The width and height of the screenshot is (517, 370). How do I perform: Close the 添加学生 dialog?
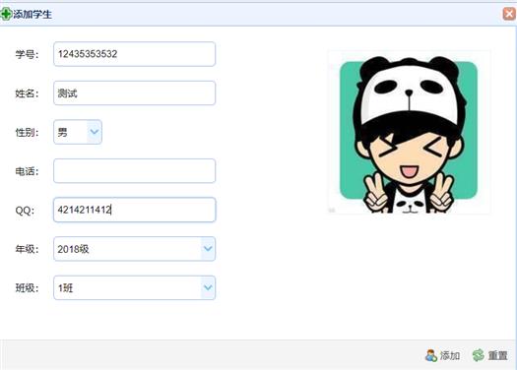(x=509, y=14)
